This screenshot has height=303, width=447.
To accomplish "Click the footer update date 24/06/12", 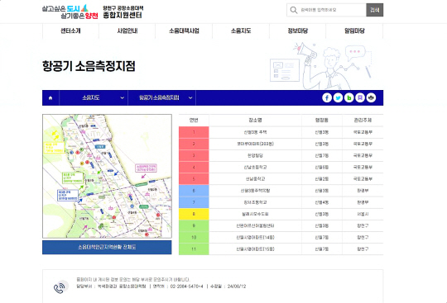I will click(x=237, y=286).
